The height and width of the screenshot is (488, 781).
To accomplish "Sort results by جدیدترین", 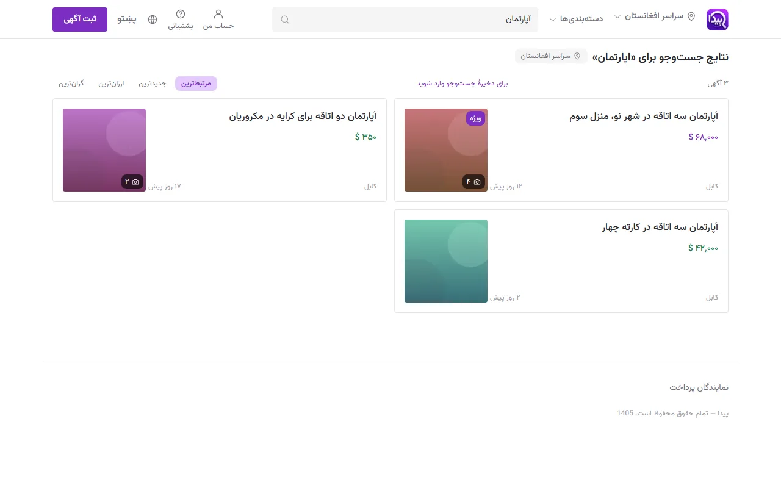I will coord(153,84).
